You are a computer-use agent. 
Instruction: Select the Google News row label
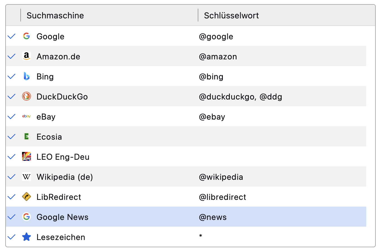point(62,217)
